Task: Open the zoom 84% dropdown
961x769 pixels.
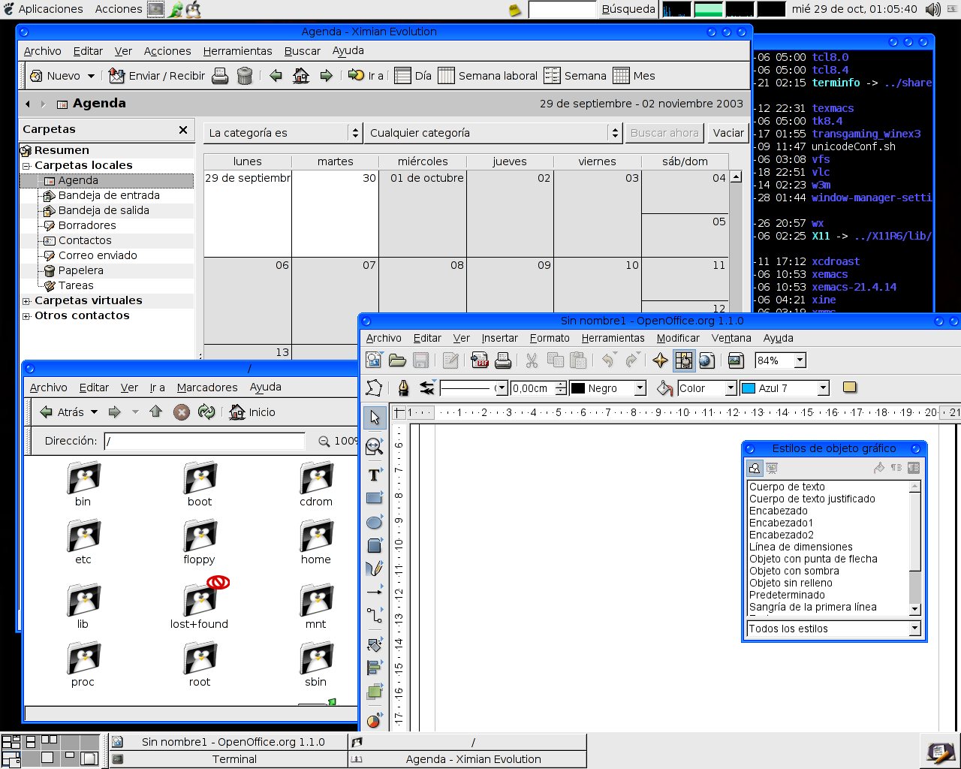Action: 800,361
